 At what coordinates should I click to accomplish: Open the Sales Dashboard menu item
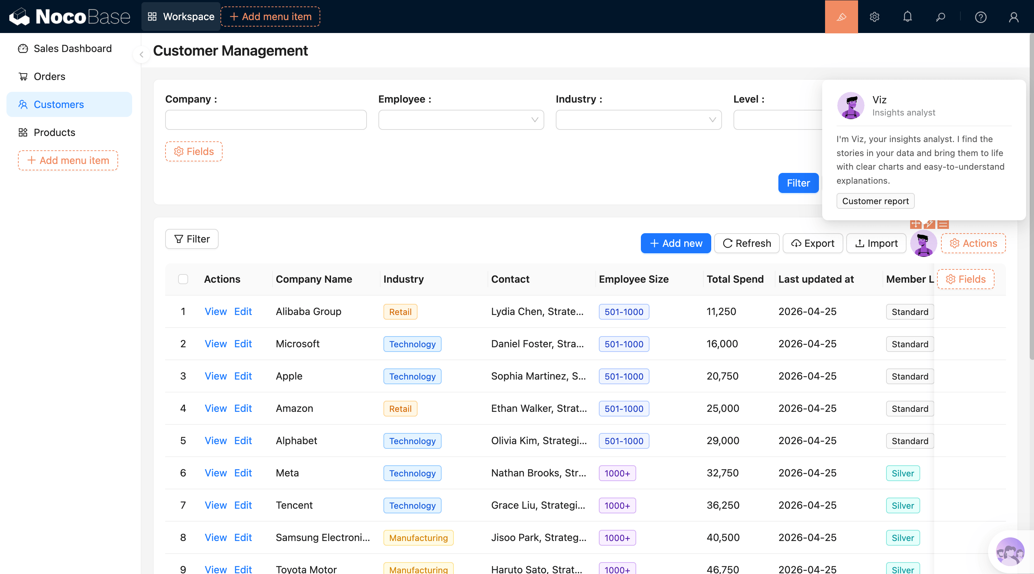click(x=72, y=48)
